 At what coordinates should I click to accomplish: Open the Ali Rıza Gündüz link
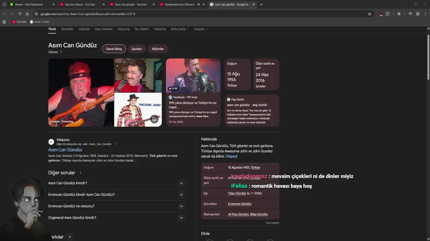tap(238, 214)
